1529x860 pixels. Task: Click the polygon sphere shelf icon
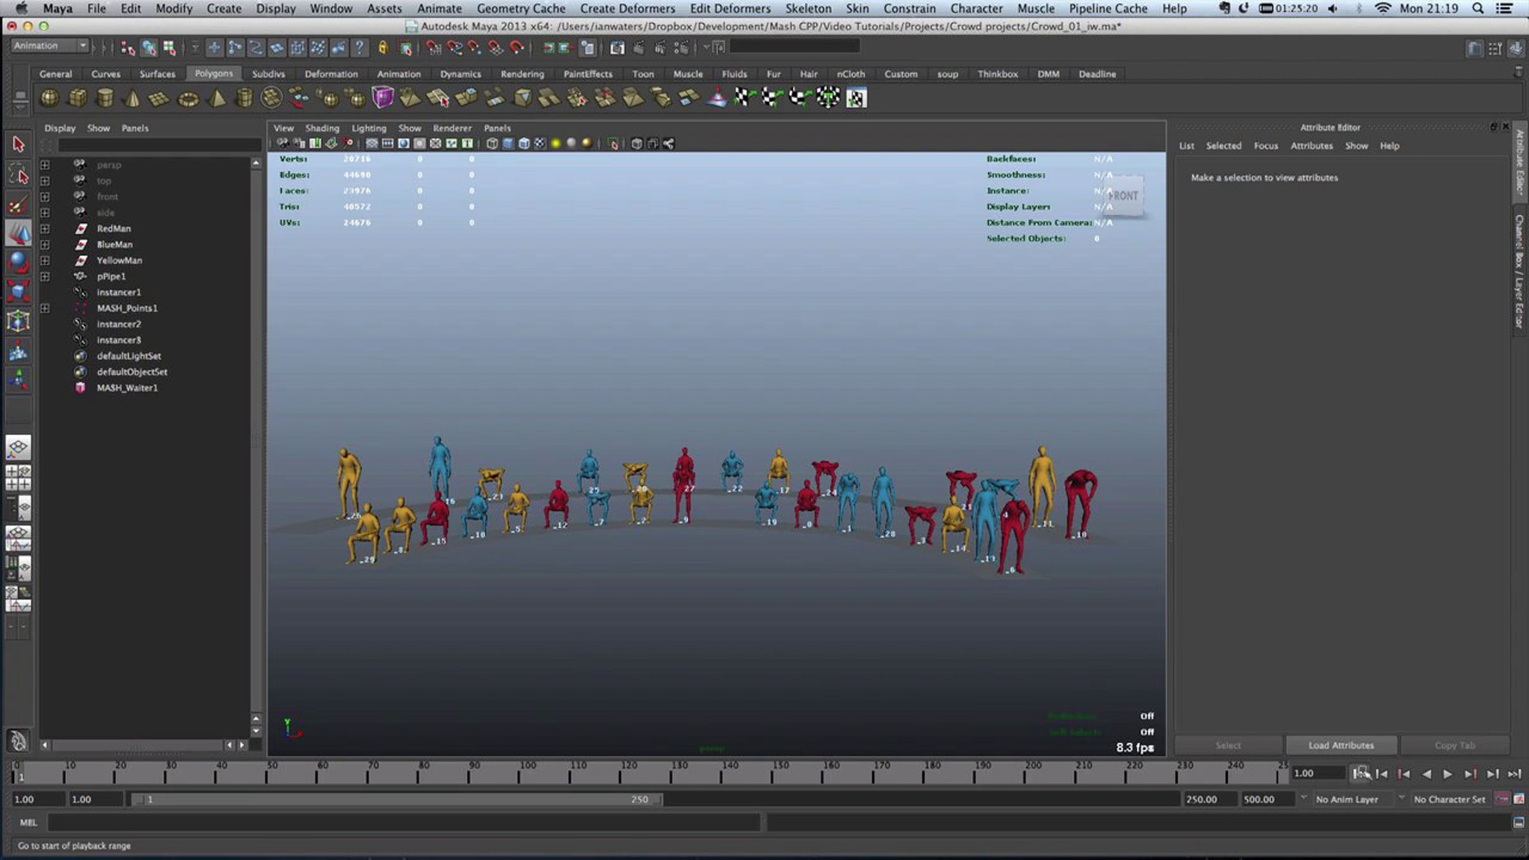(49, 98)
